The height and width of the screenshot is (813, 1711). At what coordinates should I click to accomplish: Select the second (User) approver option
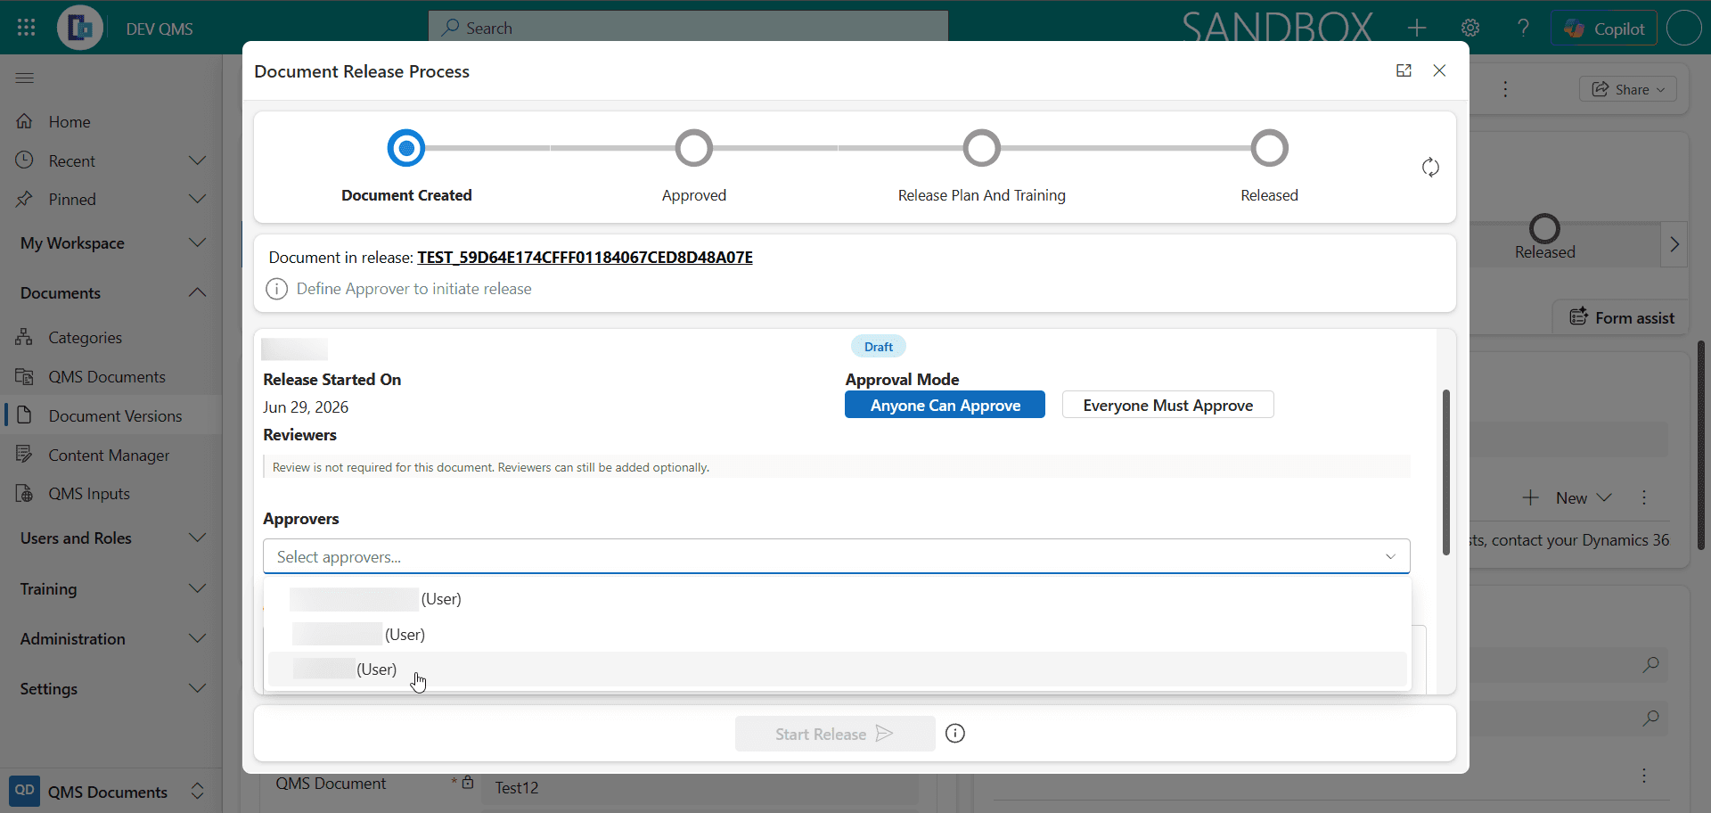838,635
